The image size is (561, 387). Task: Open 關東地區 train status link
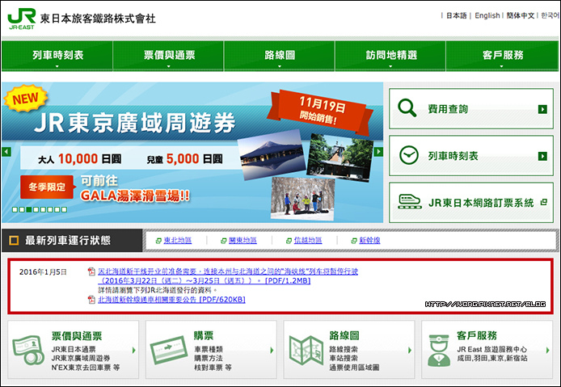pyautogui.click(x=243, y=240)
